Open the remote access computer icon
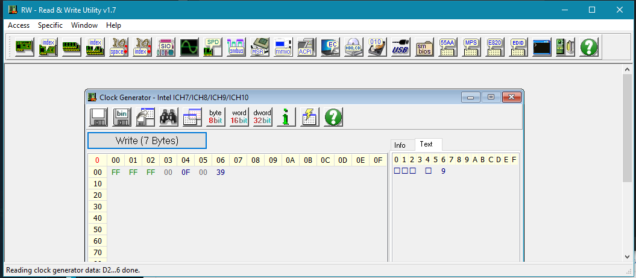The image size is (636, 278). (566, 47)
